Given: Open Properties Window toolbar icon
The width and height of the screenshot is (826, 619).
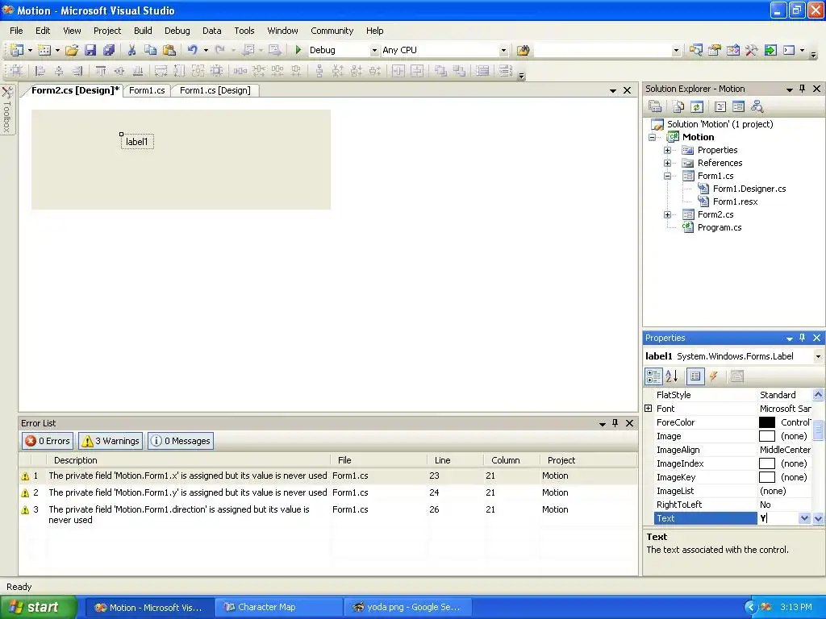Looking at the screenshot, I should pyautogui.click(x=715, y=50).
